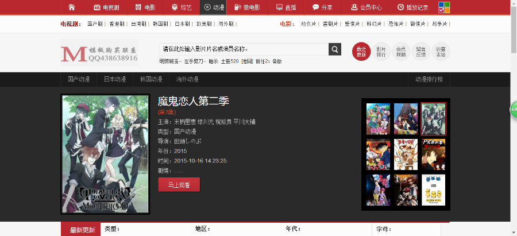
Task: Select the Minions poster thumbnail
Action: click(433, 190)
